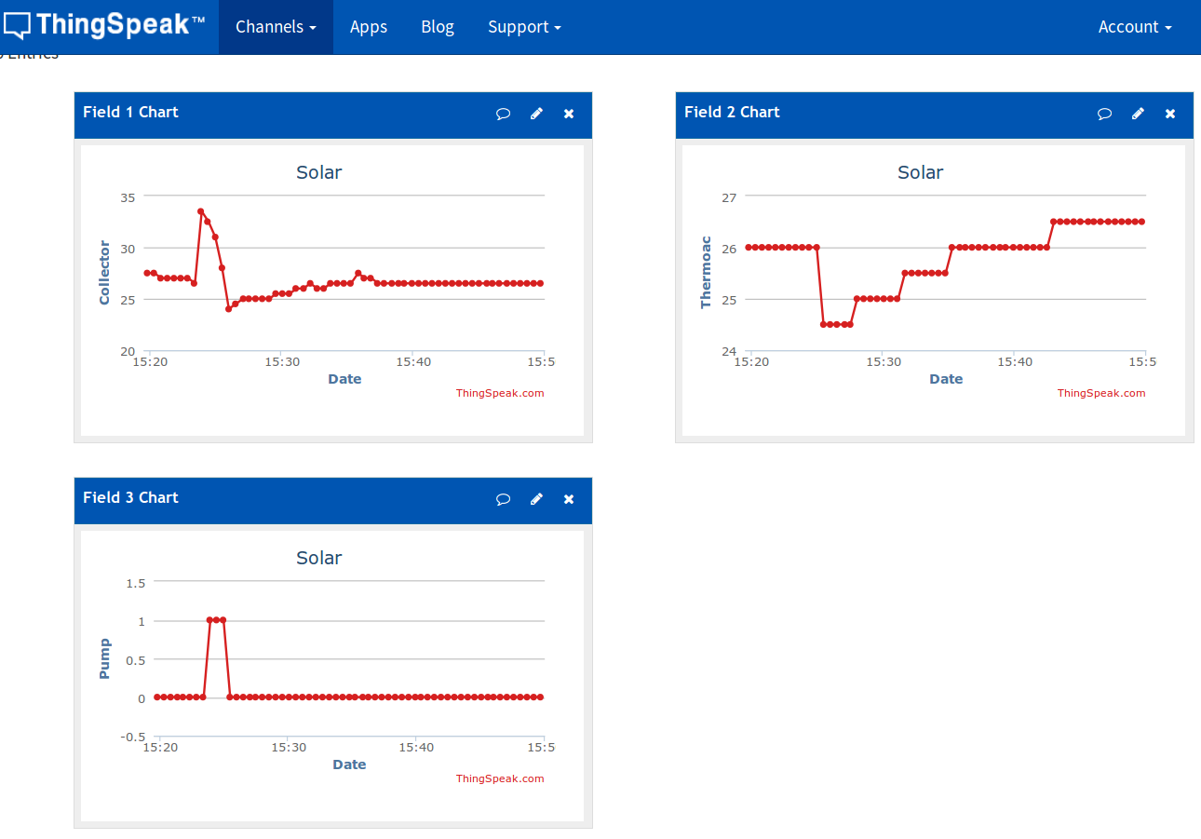Expand the Channels dropdown menu

tap(276, 27)
